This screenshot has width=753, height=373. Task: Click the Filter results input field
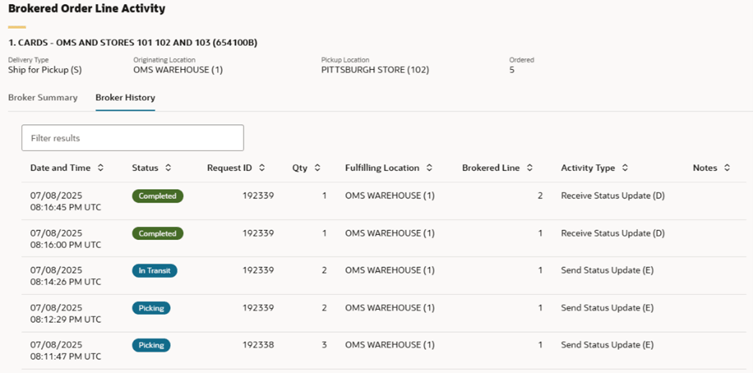click(132, 138)
